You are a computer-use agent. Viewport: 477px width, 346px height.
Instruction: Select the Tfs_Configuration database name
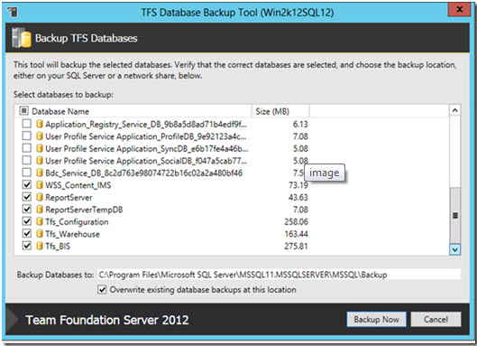tap(77, 222)
